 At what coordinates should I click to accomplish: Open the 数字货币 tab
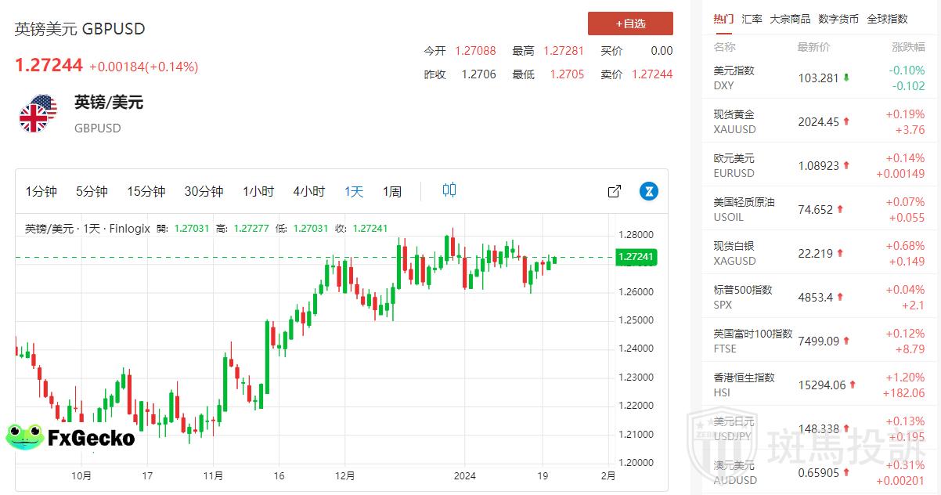pyautogui.click(x=838, y=19)
